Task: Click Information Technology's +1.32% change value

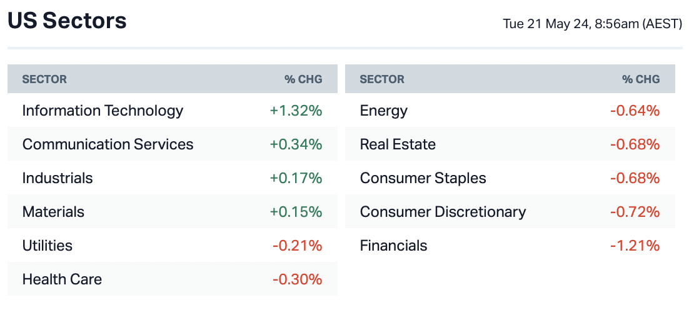Action: (296, 111)
